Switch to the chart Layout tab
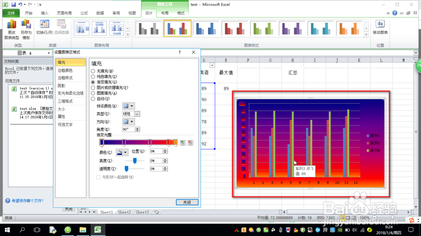 click(x=165, y=13)
